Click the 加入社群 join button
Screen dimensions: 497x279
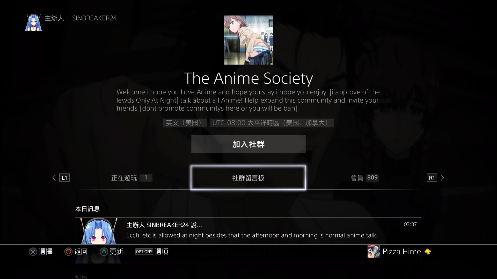(x=248, y=144)
